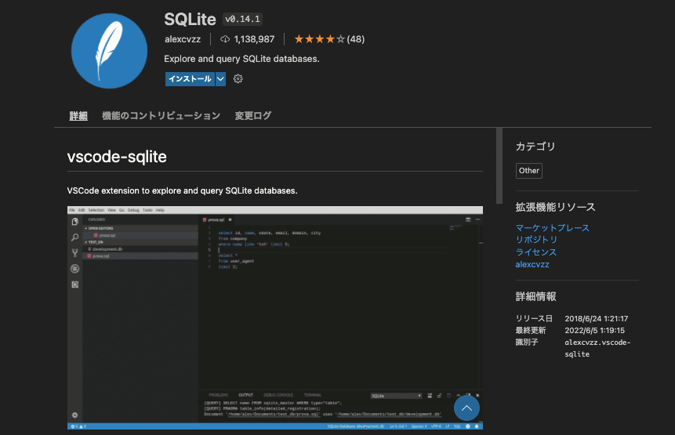This screenshot has width=675, height=435.
Task: Open the 変更ログ tab
Action: point(253,116)
